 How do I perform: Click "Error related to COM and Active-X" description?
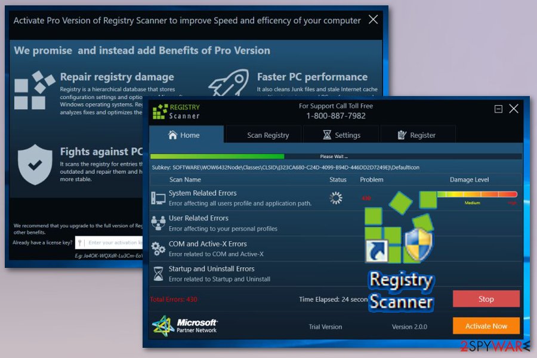click(216, 254)
